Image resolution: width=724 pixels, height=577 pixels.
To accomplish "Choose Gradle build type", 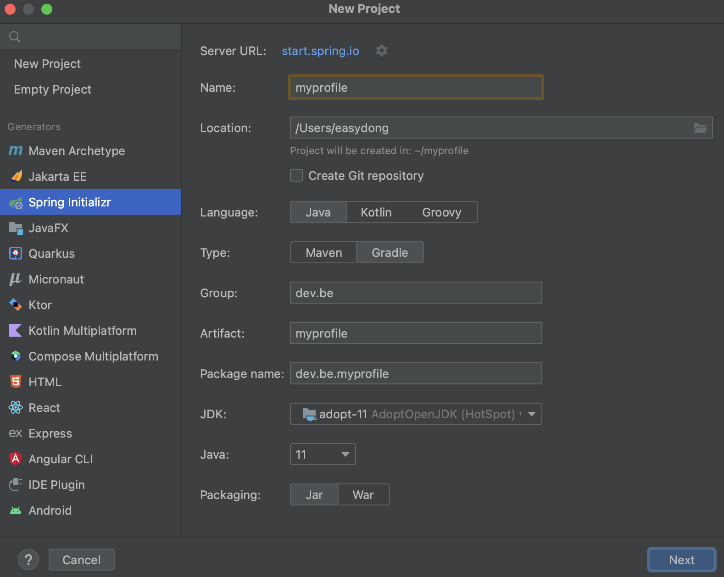I will click(x=390, y=253).
